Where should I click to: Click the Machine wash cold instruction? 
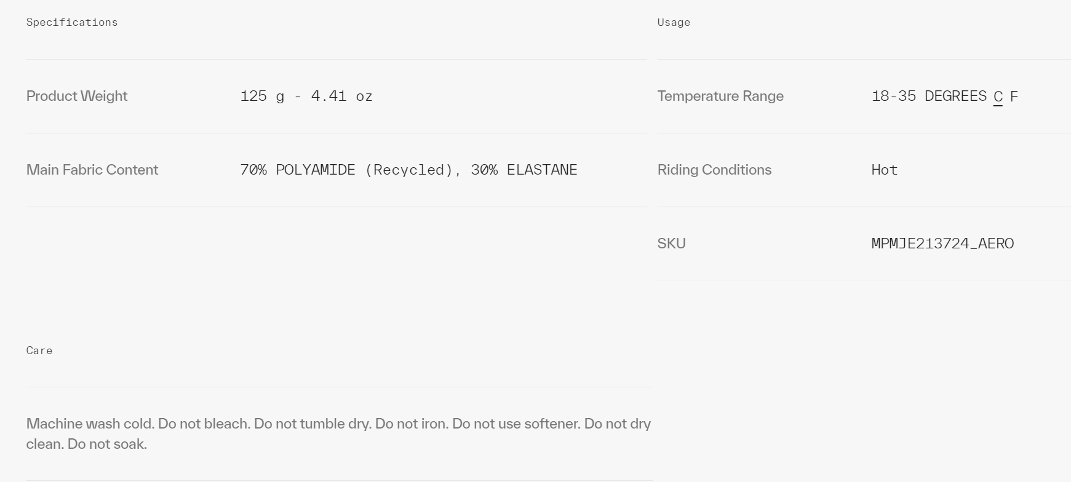click(90, 424)
